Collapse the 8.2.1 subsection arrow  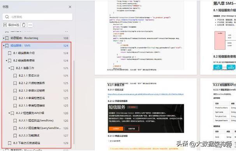click(9, 68)
